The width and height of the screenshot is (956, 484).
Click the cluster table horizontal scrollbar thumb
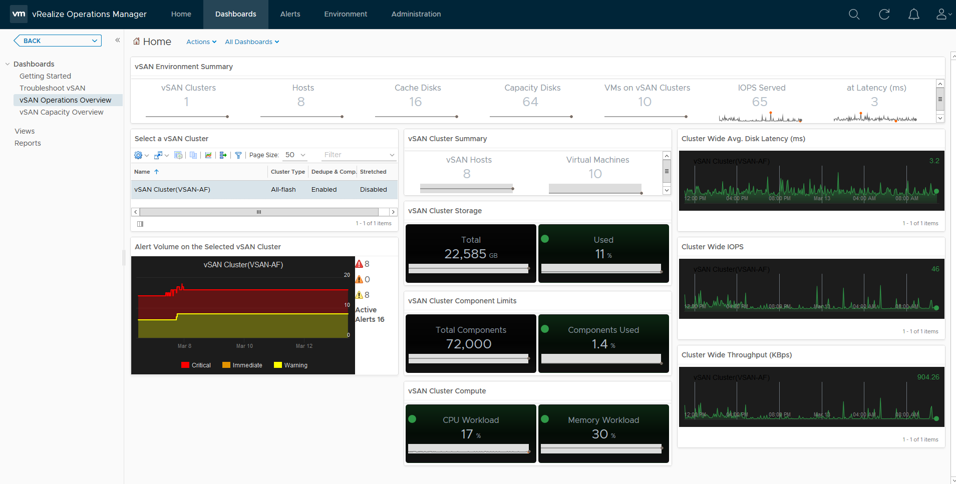(x=259, y=212)
